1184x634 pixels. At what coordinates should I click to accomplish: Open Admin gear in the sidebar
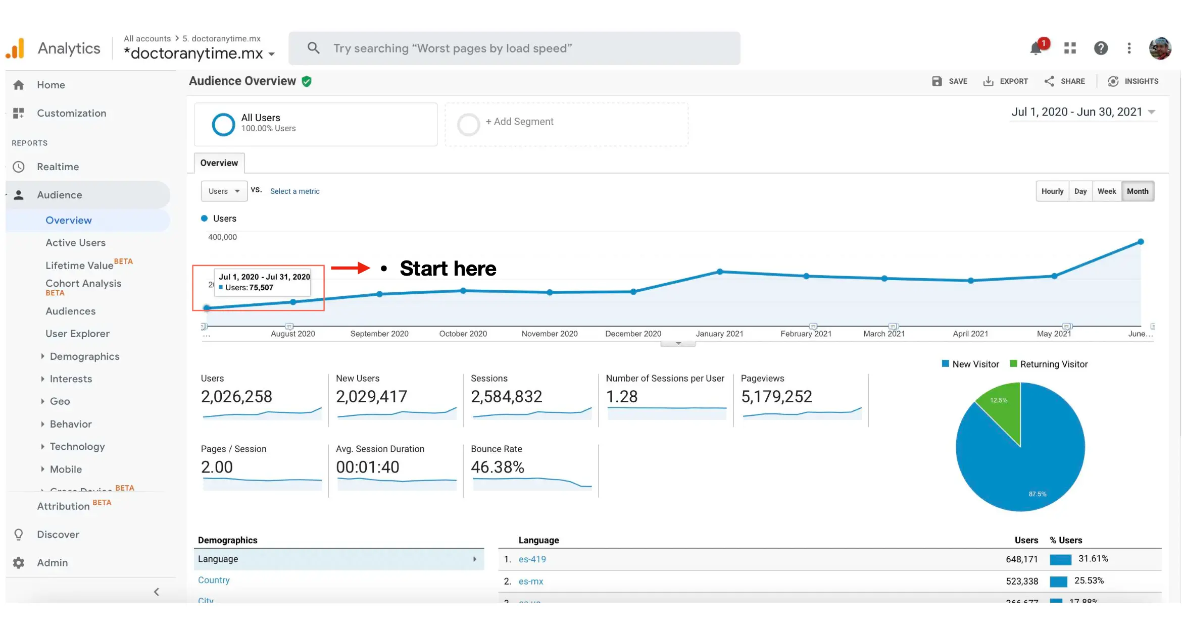coord(19,562)
